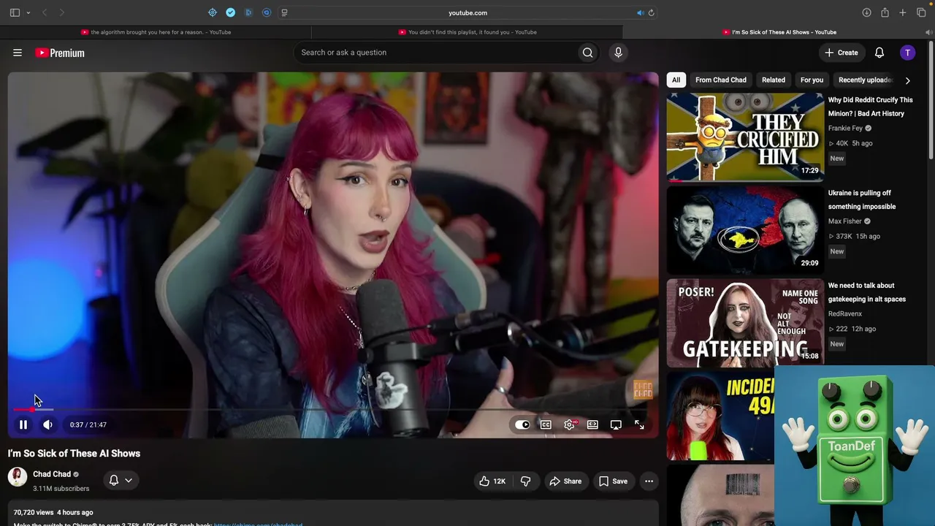Image resolution: width=935 pixels, height=526 pixels.
Task: Show Safari downloads
Action: [x=866, y=12]
